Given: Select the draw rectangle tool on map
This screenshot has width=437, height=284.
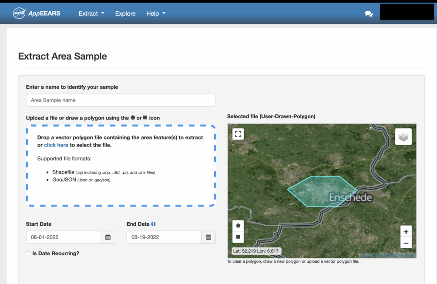Looking at the screenshot, I should [238, 237].
